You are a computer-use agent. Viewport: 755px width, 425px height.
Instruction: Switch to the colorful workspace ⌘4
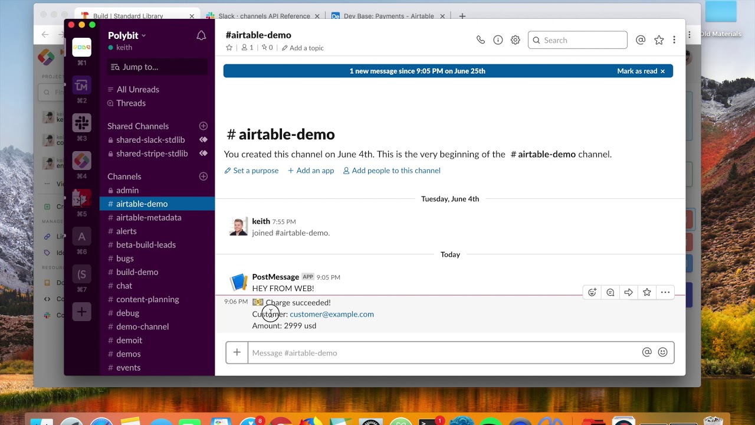coord(82,161)
